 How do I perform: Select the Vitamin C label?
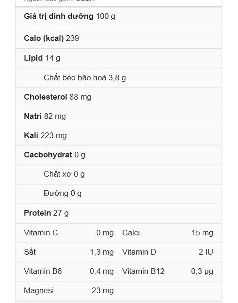pyautogui.click(x=41, y=233)
